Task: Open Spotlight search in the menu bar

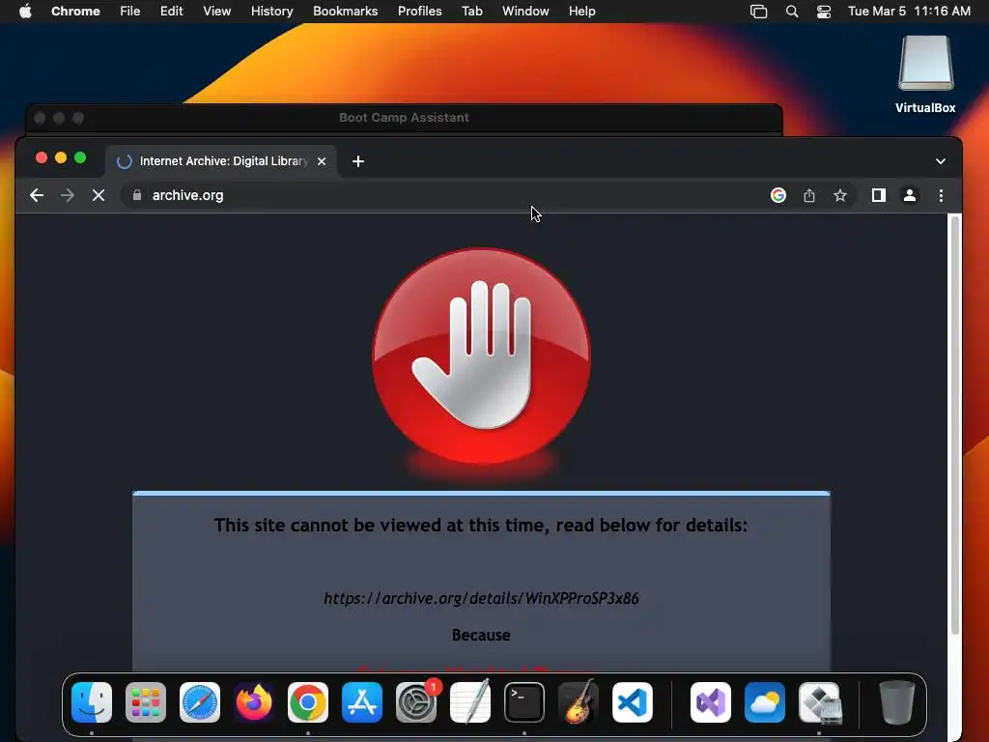Action: (x=792, y=12)
